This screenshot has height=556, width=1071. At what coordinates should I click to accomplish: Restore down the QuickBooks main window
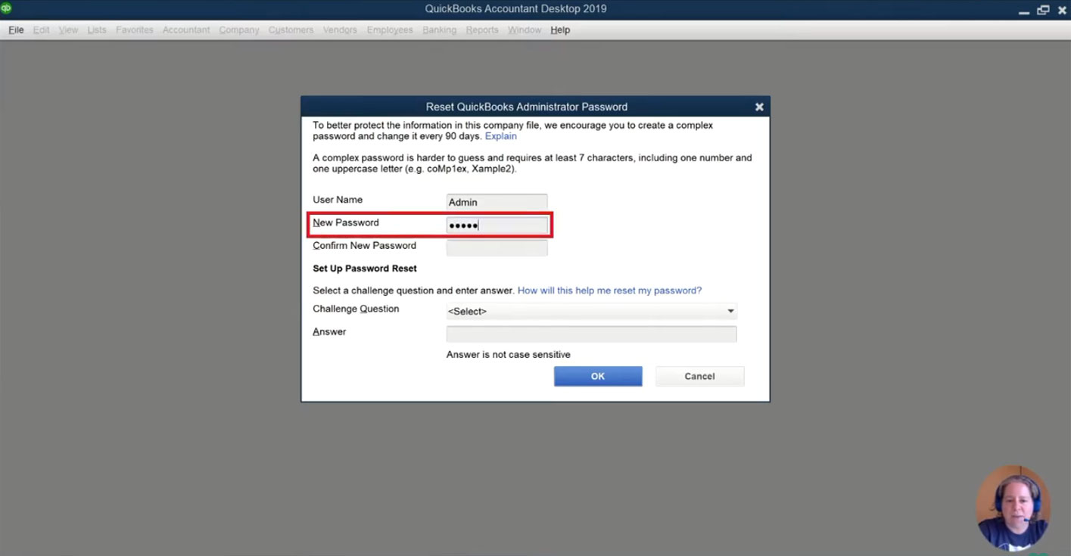click(x=1043, y=10)
